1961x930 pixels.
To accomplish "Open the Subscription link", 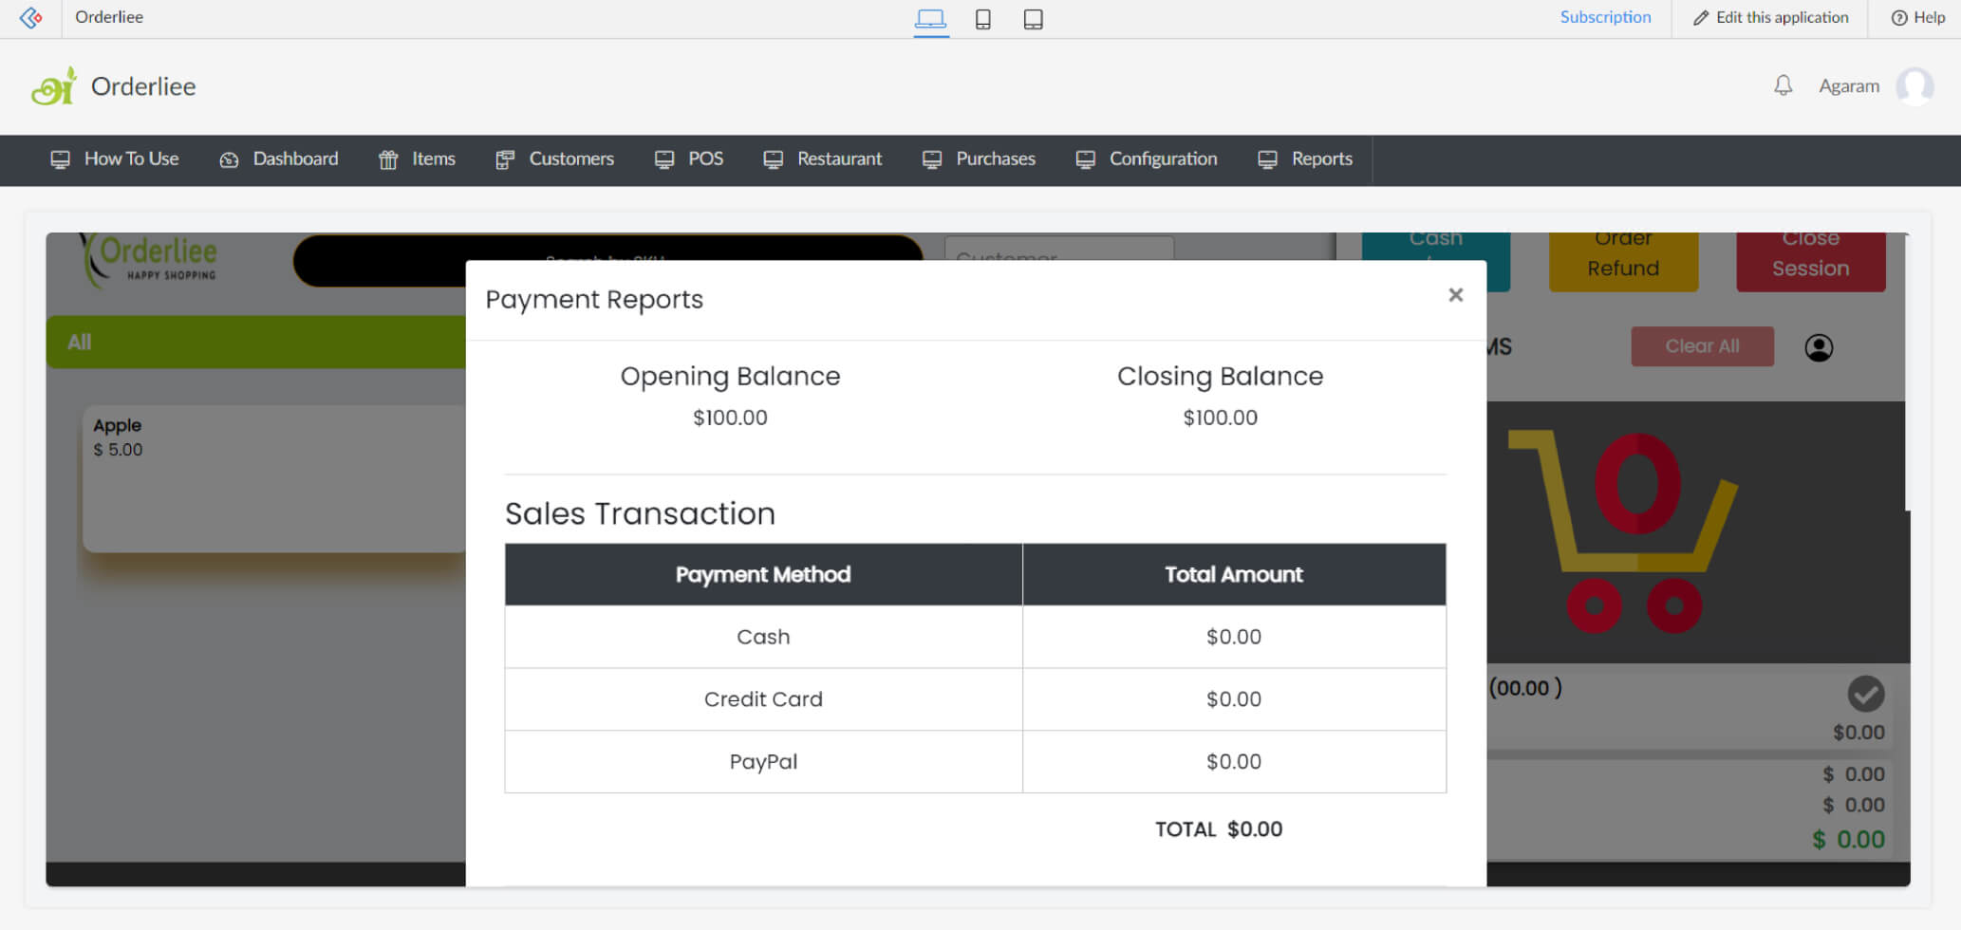I will 1605,17.
